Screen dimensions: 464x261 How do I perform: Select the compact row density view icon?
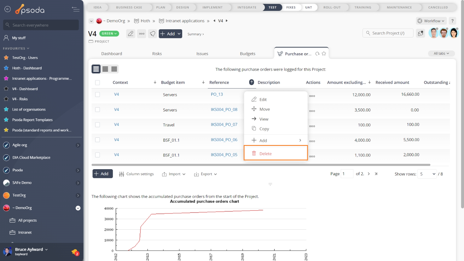114,69
